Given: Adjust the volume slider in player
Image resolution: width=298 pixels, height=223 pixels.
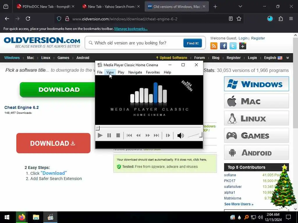Looking at the screenshot, I should [x=195, y=135].
